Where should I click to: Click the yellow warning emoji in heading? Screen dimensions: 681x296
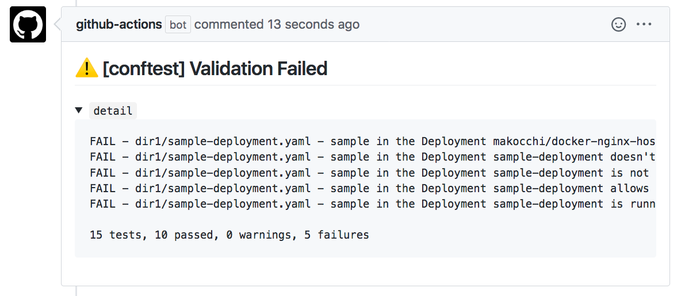[87, 68]
